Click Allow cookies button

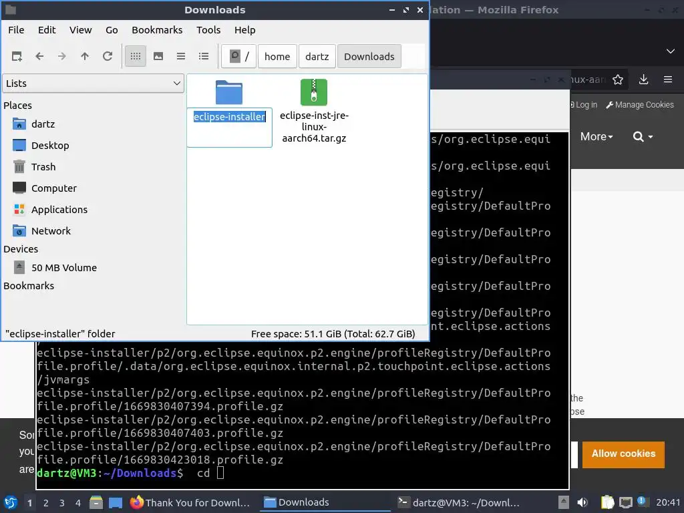623,454
